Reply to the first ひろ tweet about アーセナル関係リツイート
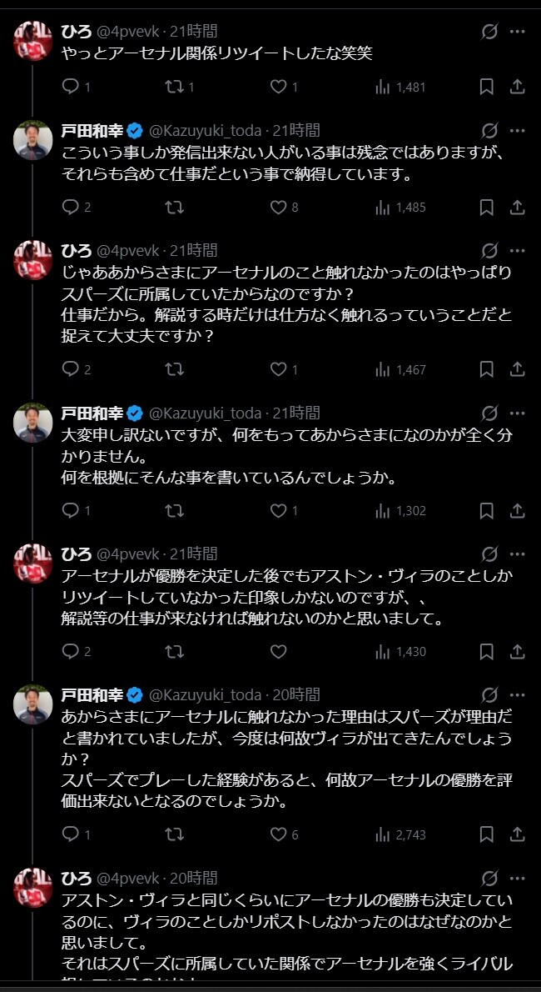Screen dimensions: 541x992 (x=70, y=87)
